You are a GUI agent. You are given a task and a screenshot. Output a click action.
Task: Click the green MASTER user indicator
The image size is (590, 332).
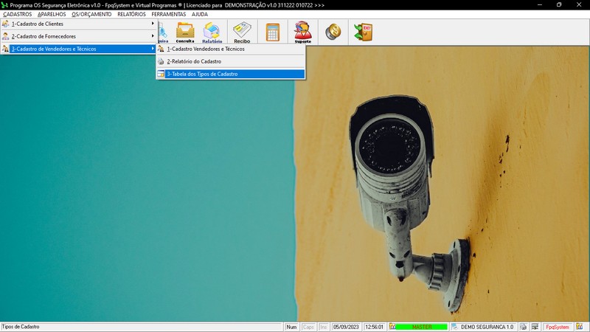pyautogui.click(x=421, y=327)
